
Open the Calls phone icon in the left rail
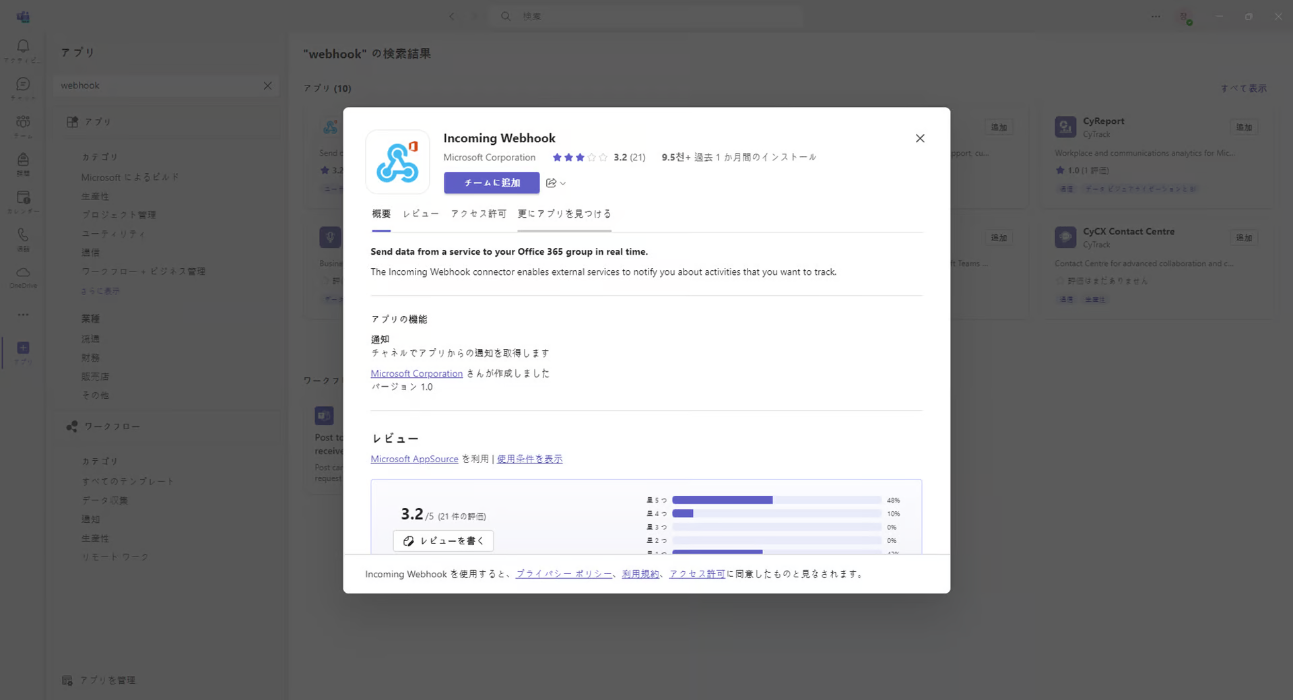[23, 234]
